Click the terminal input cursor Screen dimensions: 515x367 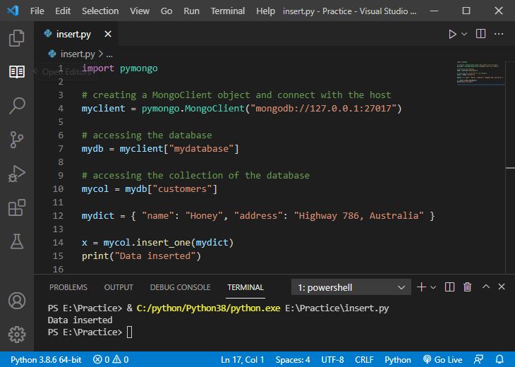coord(129,332)
